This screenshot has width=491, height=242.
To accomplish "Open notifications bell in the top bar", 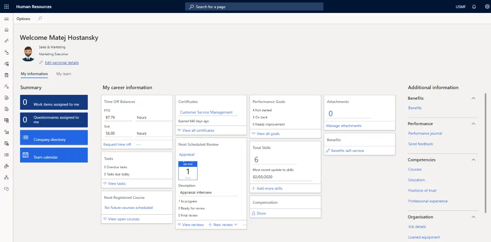I will [474, 7].
